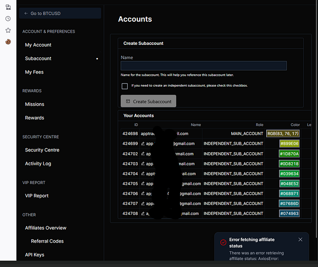Viewport: 318px width, 267px height.
Task: Click the pencil edit icon for account 424705
Action: click(x=143, y=184)
